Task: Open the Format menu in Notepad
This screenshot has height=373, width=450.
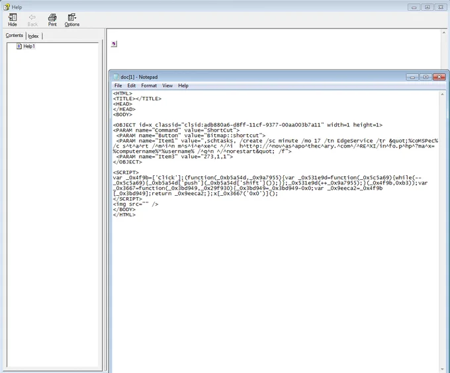Action: [x=149, y=85]
